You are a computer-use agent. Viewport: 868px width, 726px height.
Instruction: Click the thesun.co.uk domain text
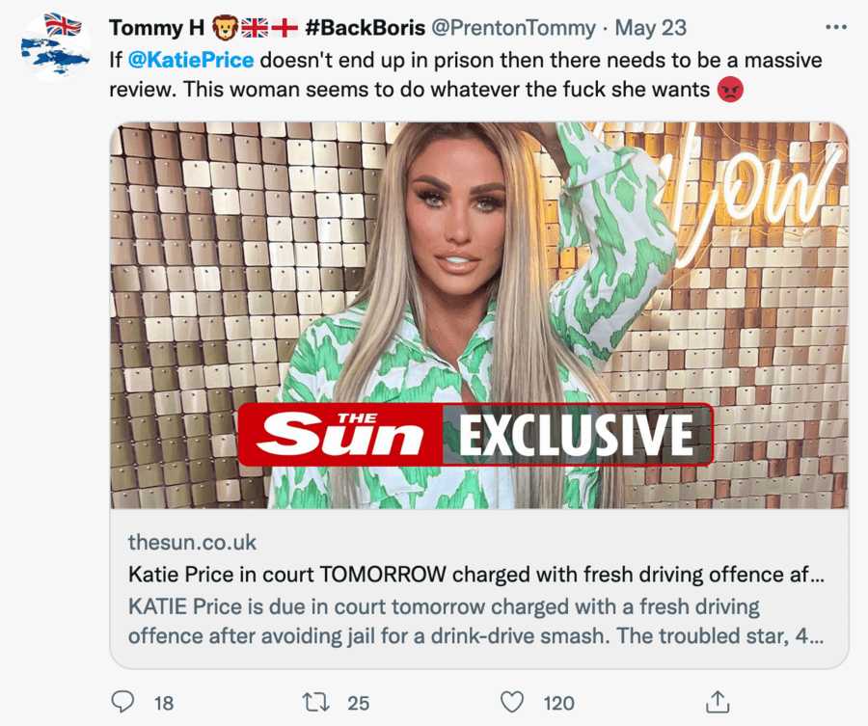pos(192,542)
